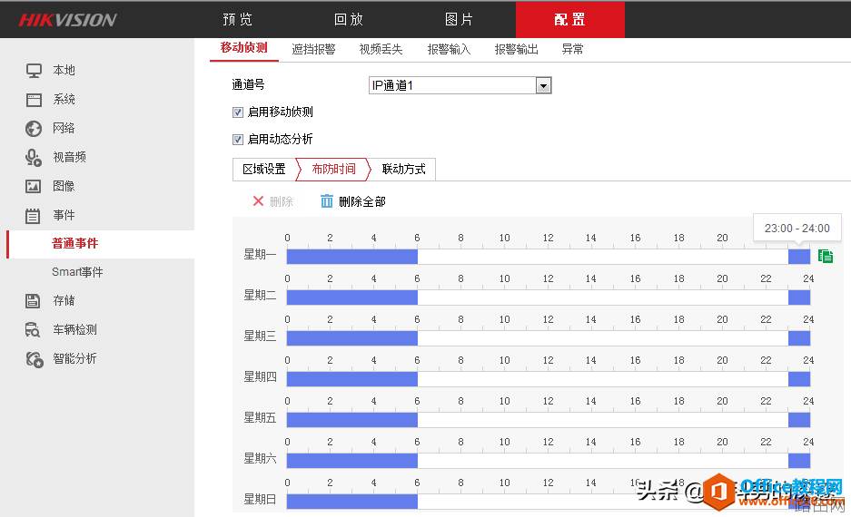Open the 智能分析 sidebar menu label

click(74, 359)
